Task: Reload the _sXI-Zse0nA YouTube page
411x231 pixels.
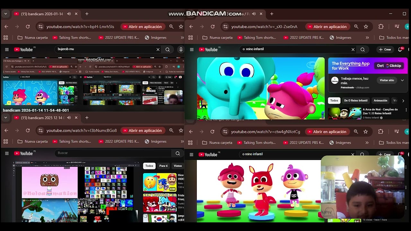Action: coord(213,27)
